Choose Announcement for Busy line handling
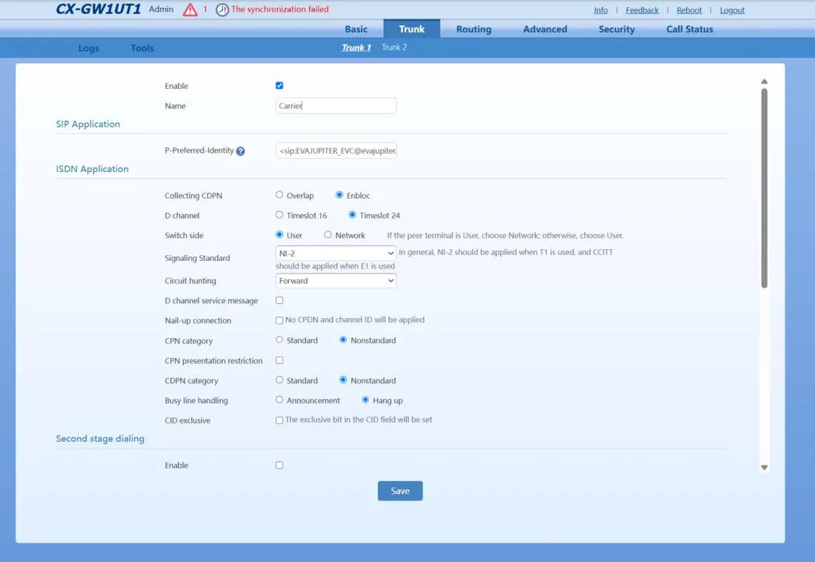Viewport: 815px width, 562px height. coord(279,400)
